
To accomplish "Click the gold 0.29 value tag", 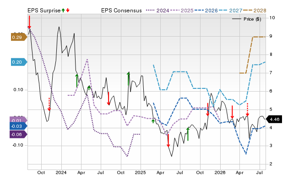I will coord(19,37).
